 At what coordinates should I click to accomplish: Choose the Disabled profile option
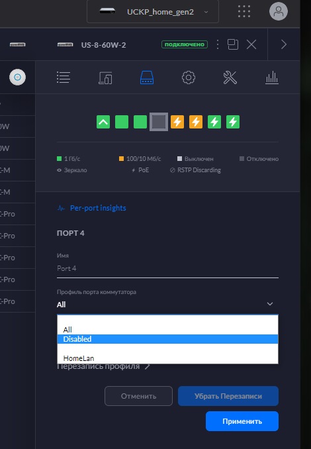pyautogui.click(x=167, y=339)
